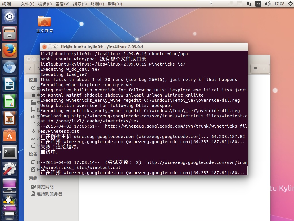
Task: Open the 终端(T) menu
Action: click(x=97, y=4)
